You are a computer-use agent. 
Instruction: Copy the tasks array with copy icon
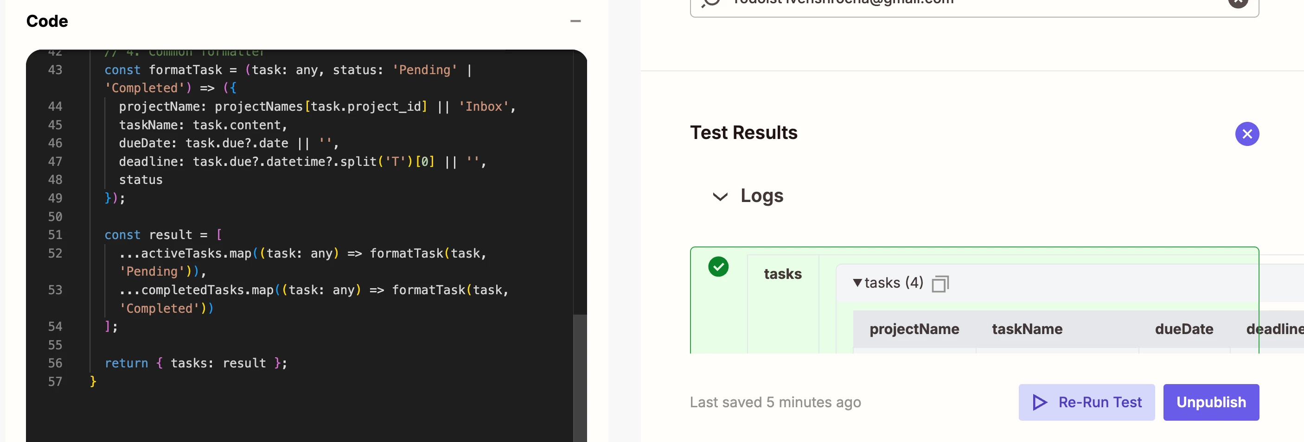940,283
